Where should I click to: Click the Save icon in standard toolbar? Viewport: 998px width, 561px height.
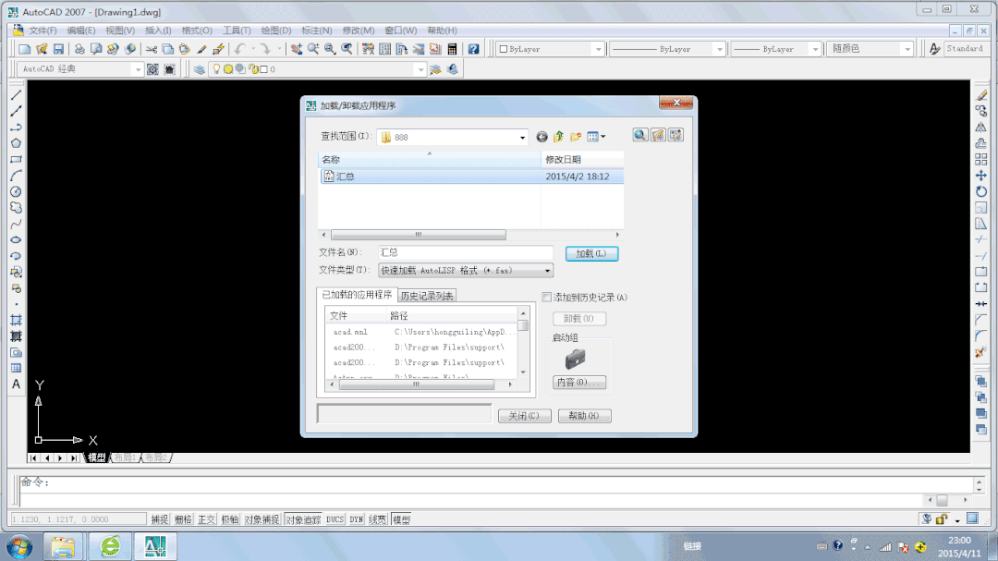pyautogui.click(x=58, y=49)
